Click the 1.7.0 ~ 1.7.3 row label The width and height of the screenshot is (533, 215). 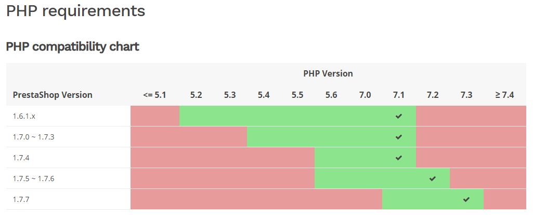point(34,137)
